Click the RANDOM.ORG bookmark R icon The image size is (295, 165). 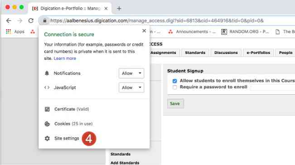point(224,32)
